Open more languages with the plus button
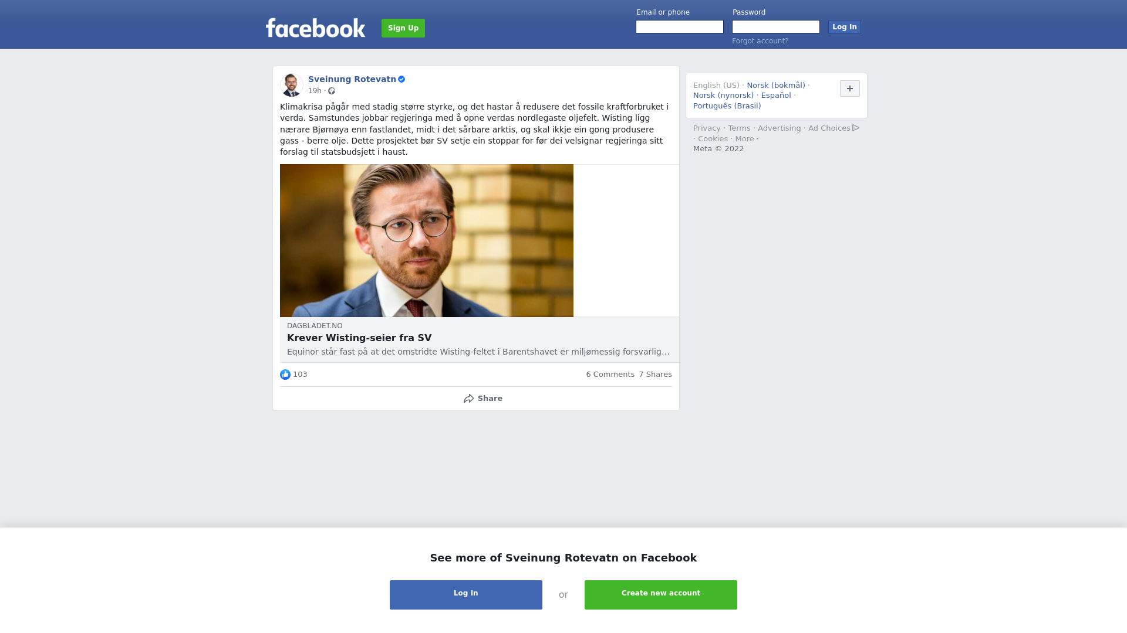The height and width of the screenshot is (633, 1127). click(849, 89)
